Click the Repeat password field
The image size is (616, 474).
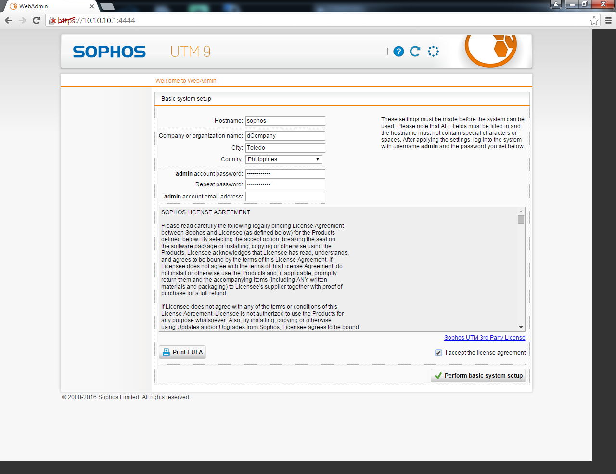(285, 184)
